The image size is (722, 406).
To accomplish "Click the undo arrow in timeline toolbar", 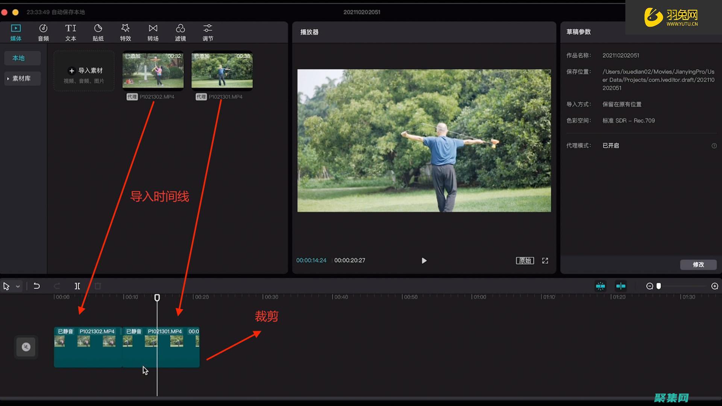I will [x=36, y=286].
